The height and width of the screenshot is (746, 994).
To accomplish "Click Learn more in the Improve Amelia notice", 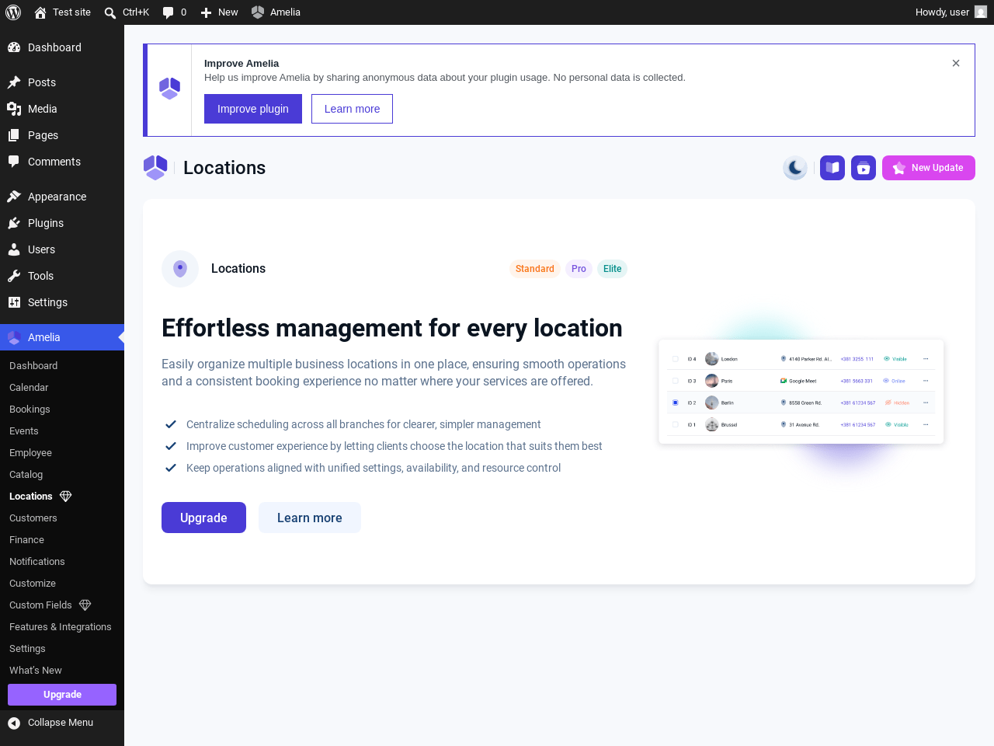I will [352, 109].
